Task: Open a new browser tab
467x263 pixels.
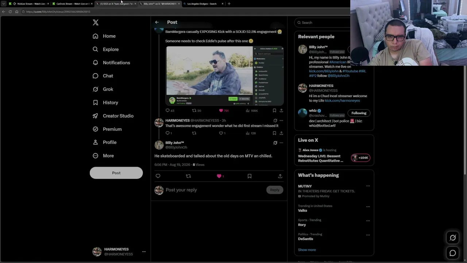Action: click(229, 4)
